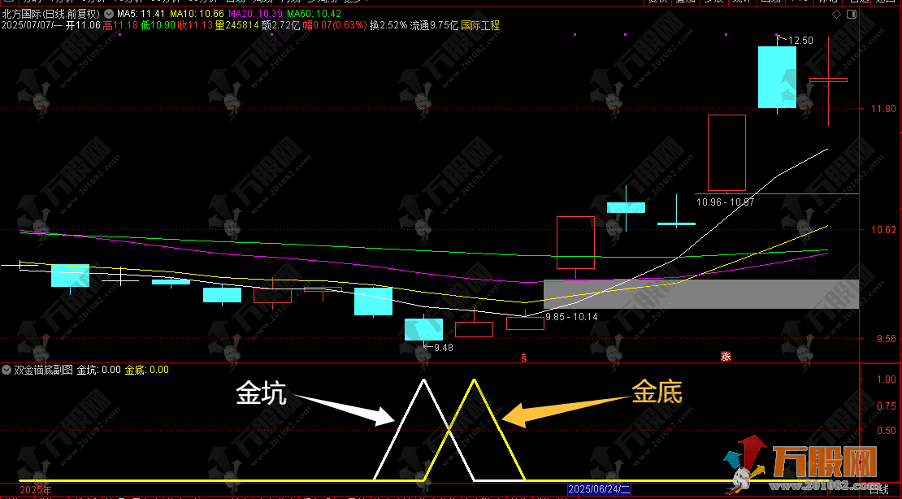Click the 流通9.75亿 float value
The width and height of the screenshot is (902, 499).
(x=434, y=26)
